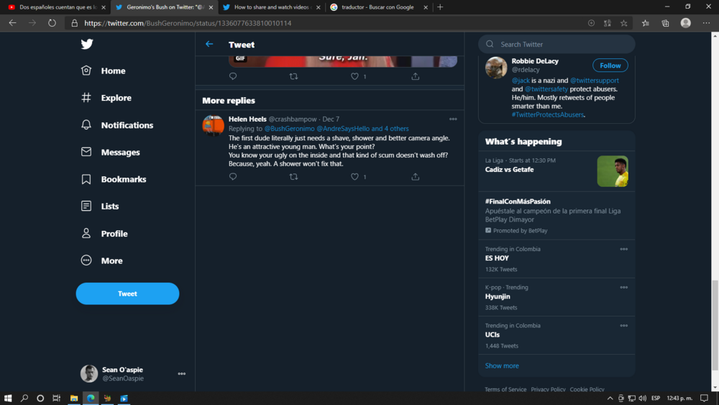Open more options on Helen Heels' tweet
Screen dimensions: 719x405
[453, 119]
